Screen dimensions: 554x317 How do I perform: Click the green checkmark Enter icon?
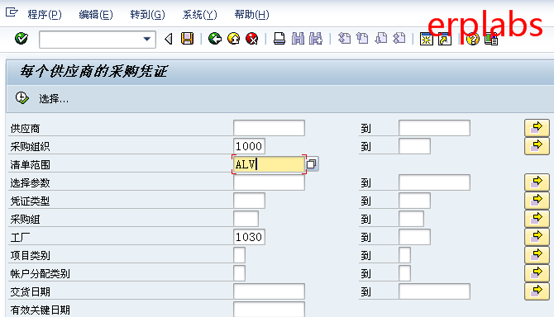21,39
